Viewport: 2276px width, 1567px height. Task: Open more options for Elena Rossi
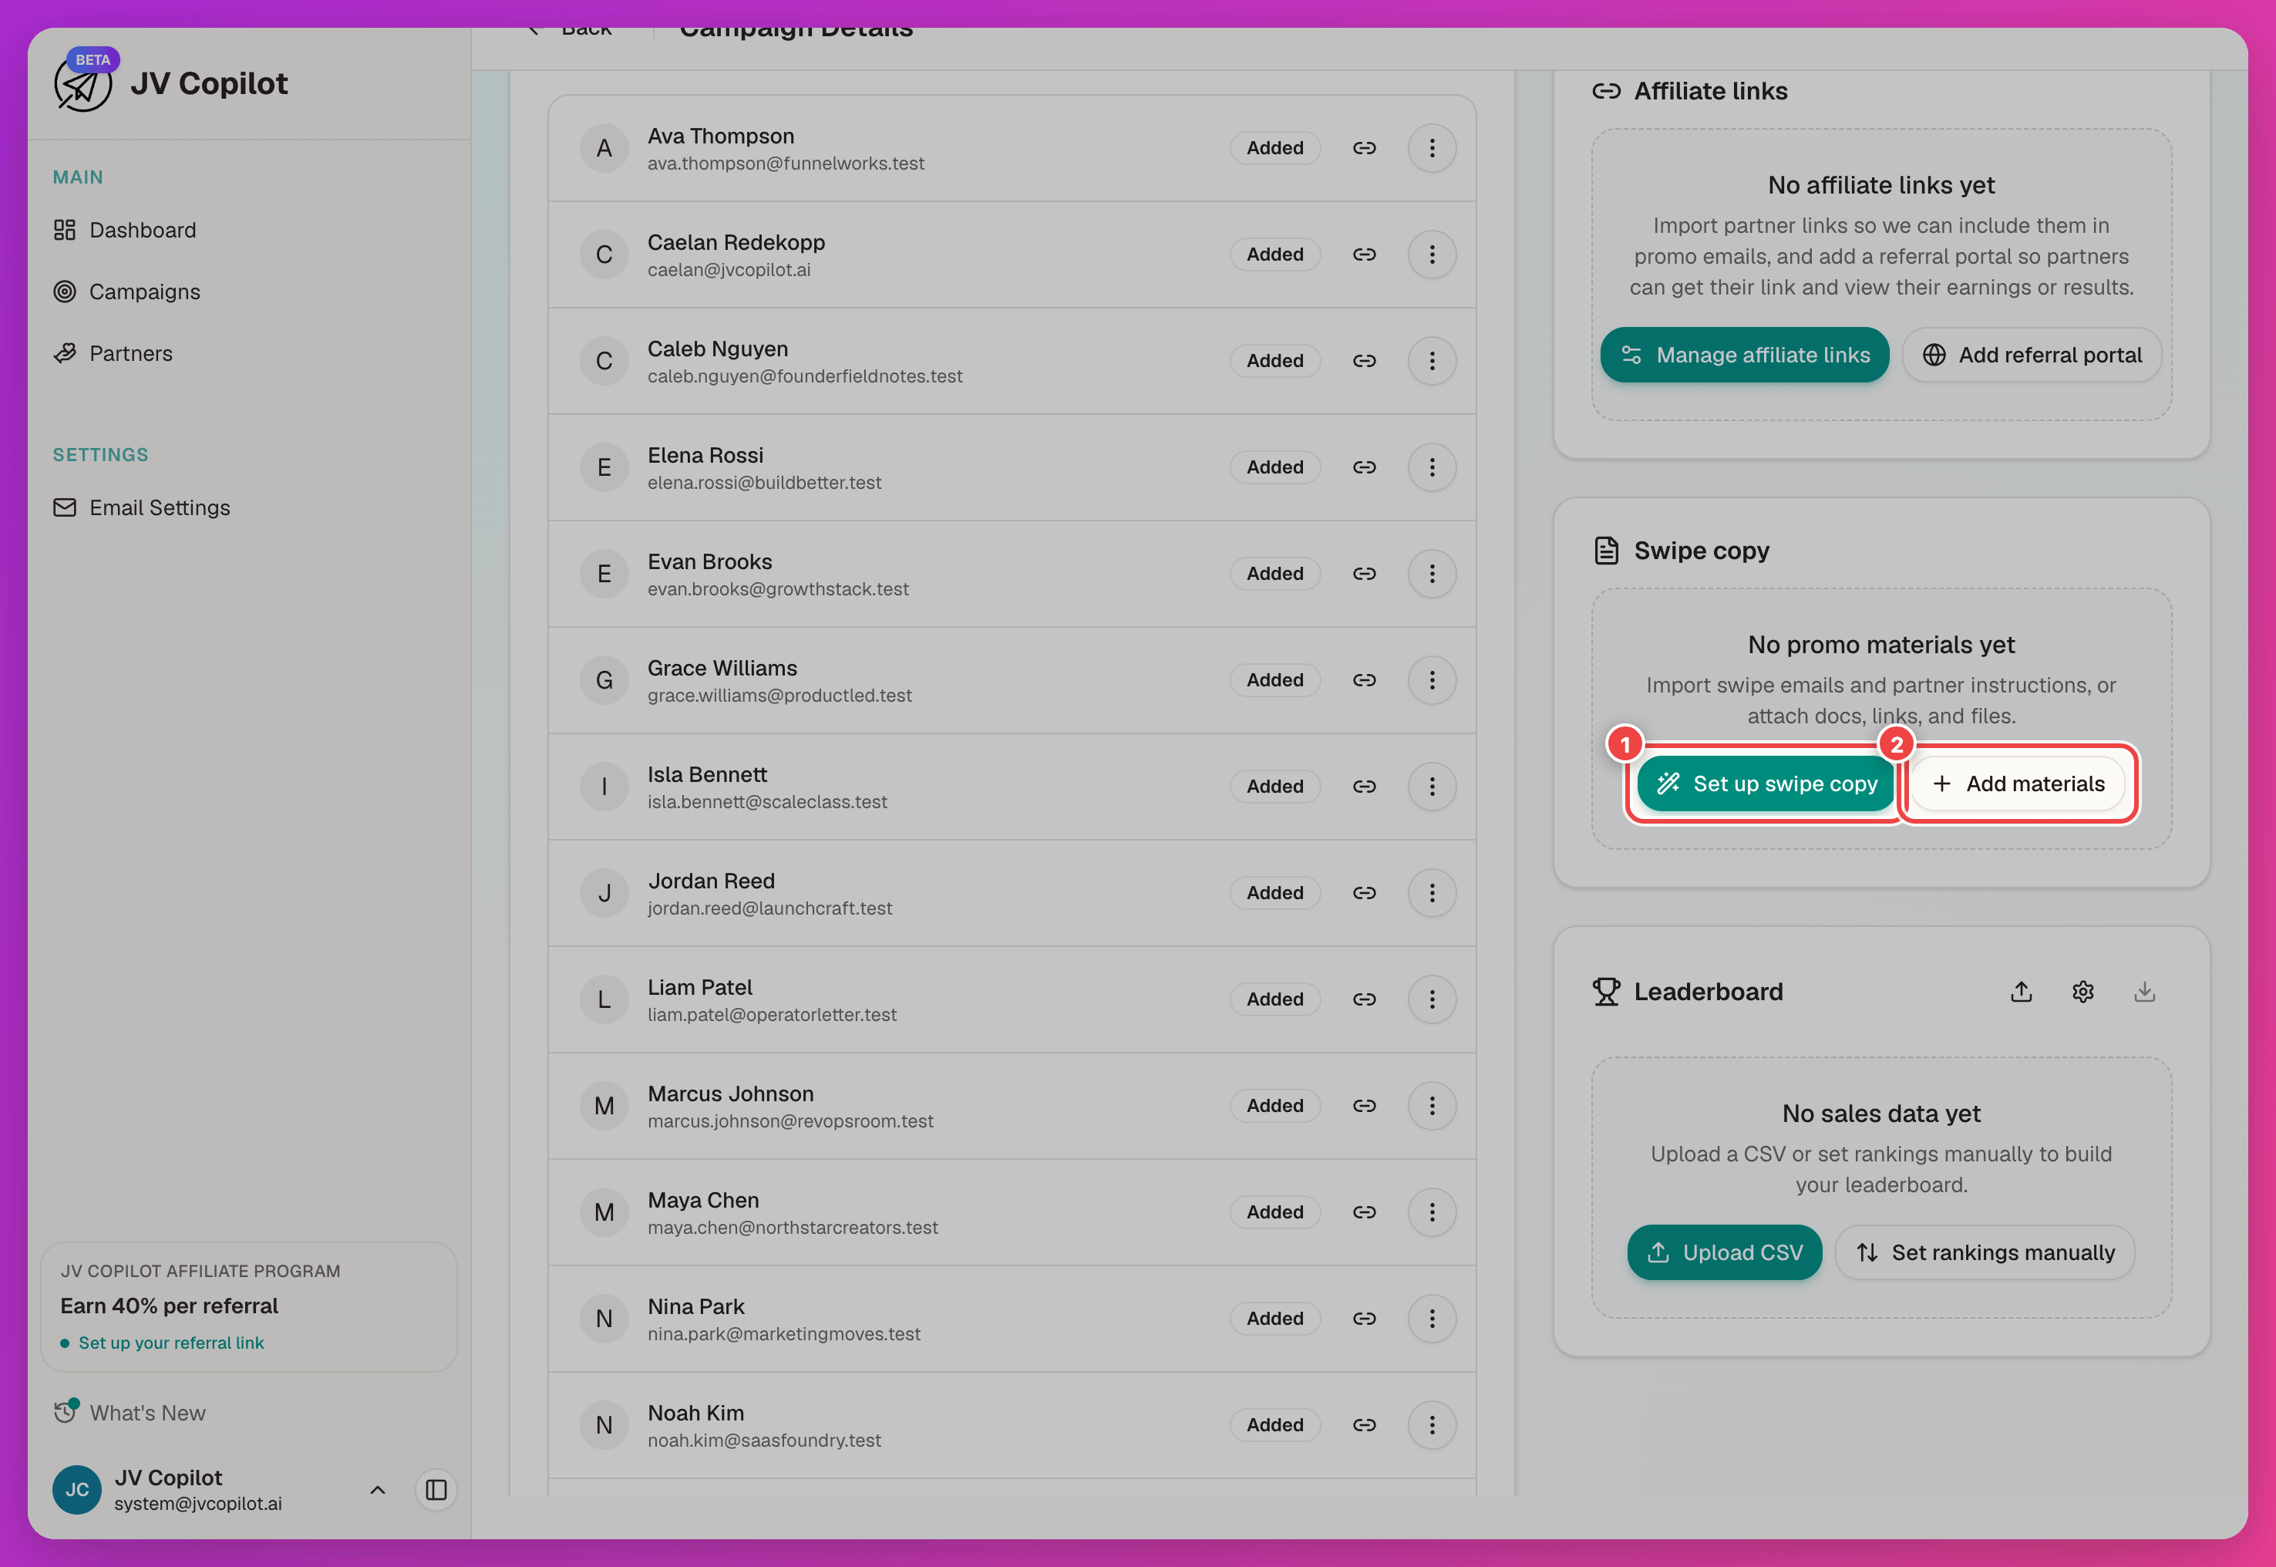click(x=1432, y=467)
